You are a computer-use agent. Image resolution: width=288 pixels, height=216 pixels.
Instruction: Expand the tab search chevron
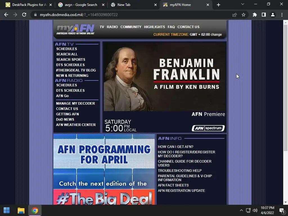pos(243,4)
